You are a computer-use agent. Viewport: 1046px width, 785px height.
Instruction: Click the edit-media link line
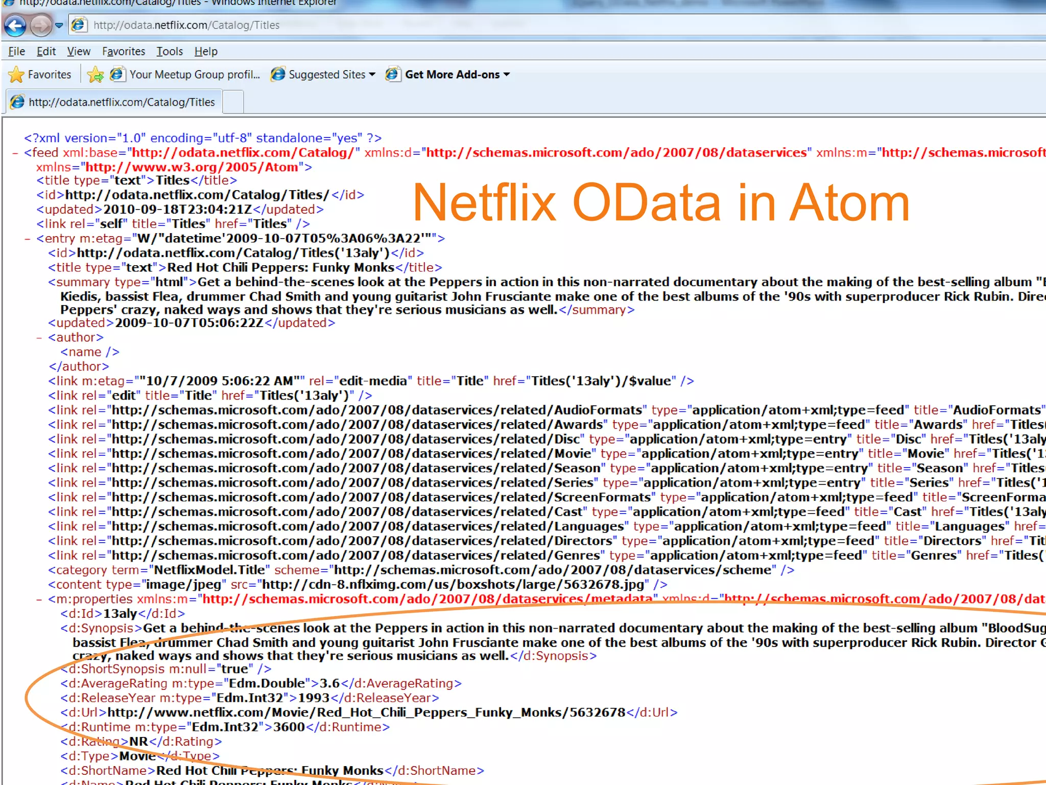[371, 381]
